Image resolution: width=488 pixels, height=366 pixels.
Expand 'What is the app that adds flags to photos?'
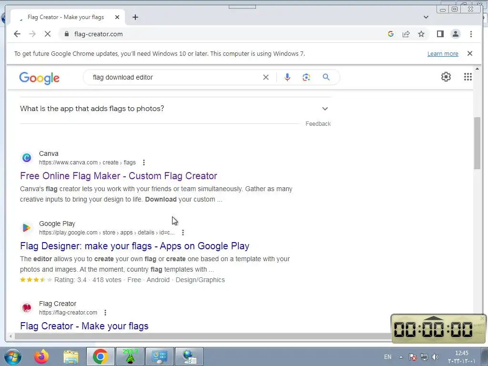coord(175,109)
